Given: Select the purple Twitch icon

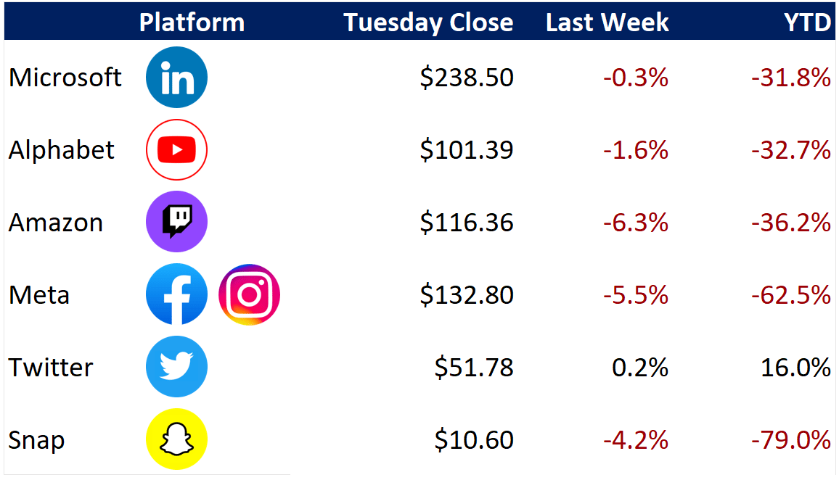Looking at the screenshot, I should tap(176, 222).
